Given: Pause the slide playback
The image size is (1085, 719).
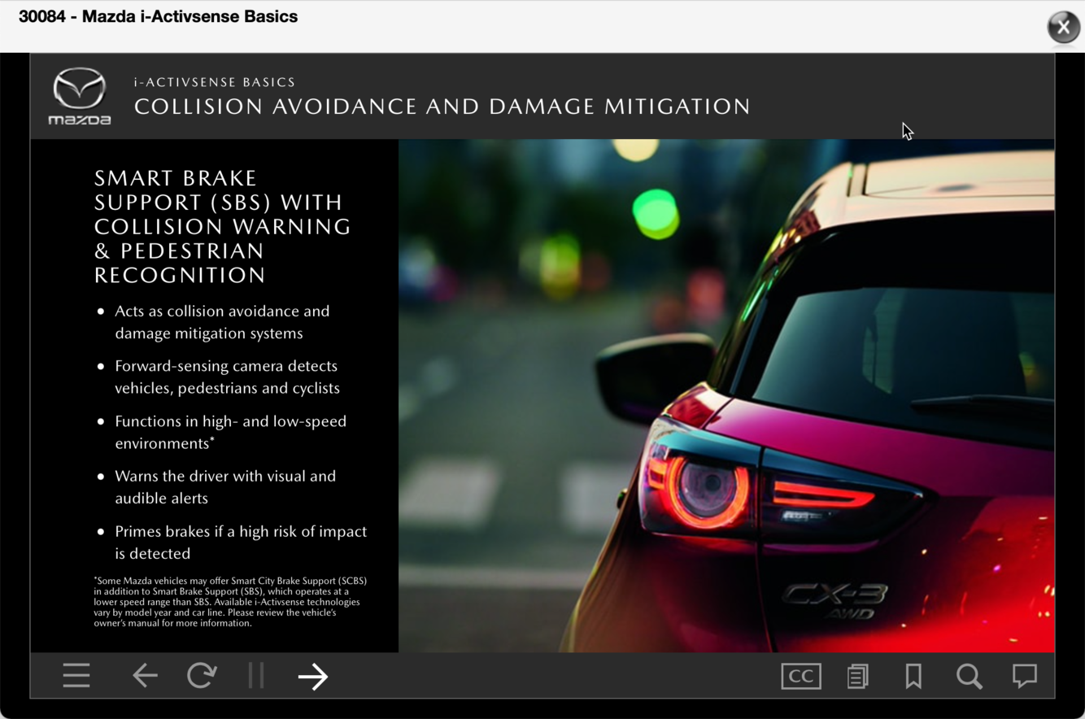Looking at the screenshot, I should click(256, 676).
